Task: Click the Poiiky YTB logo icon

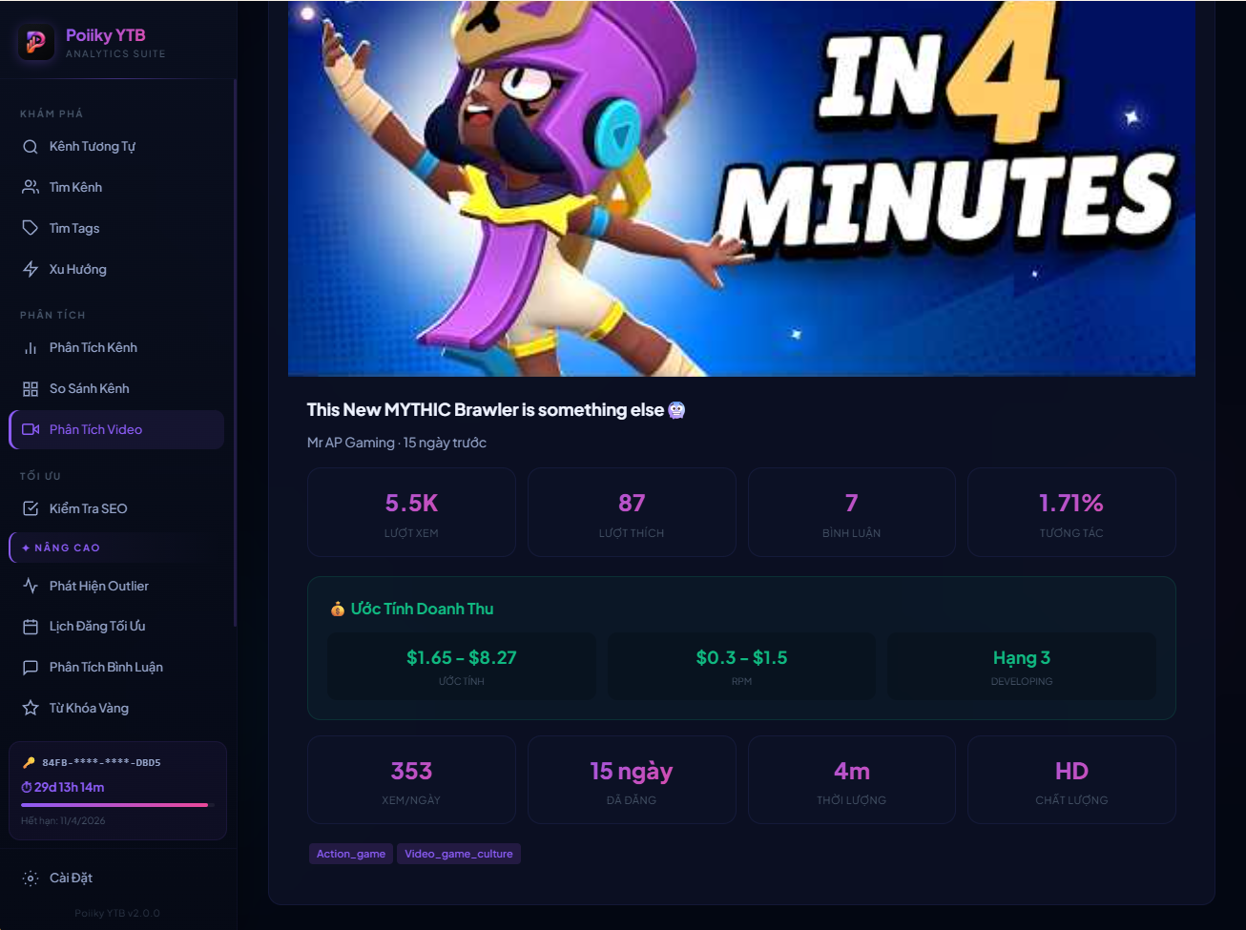Action: tap(36, 42)
